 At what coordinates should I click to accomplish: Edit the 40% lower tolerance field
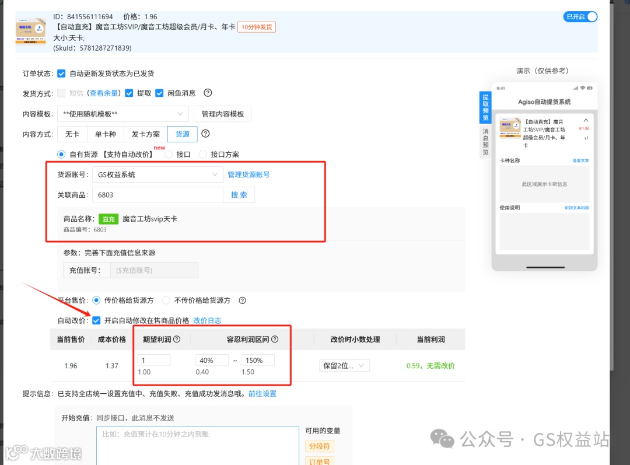click(212, 360)
